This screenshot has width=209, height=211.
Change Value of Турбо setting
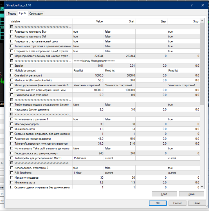click(x=88, y=105)
